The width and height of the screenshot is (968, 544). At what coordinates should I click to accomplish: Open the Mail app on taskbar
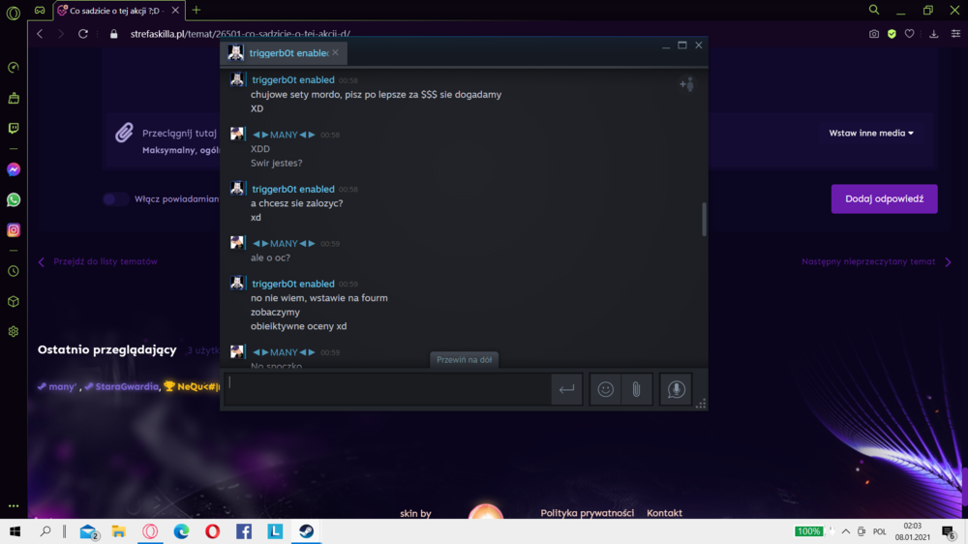click(89, 531)
